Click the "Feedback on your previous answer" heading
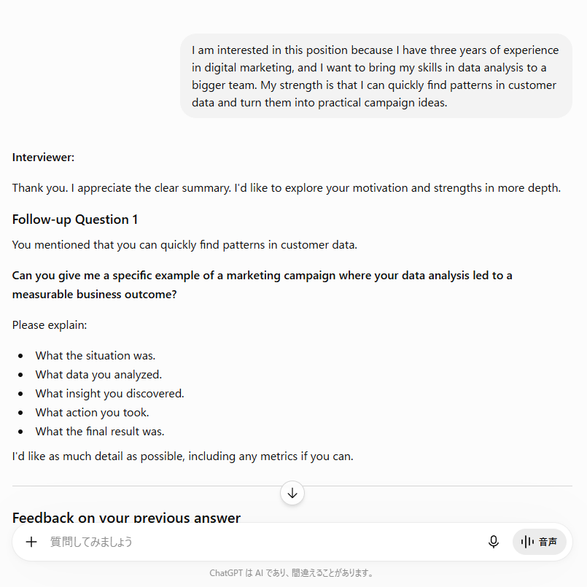The width and height of the screenshot is (587, 587). point(126,518)
